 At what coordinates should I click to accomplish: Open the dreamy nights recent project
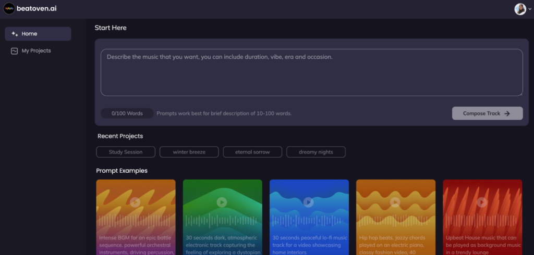tap(316, 152)
